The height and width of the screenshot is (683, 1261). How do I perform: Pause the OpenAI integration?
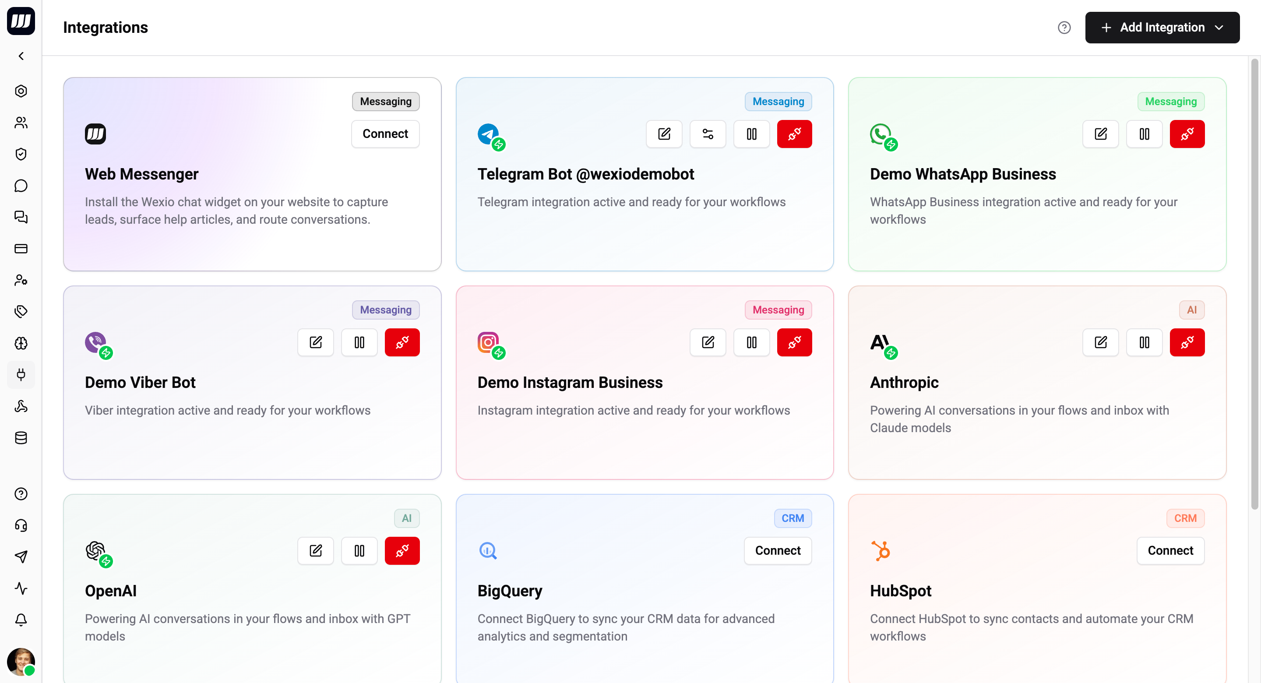coord(359,550)
